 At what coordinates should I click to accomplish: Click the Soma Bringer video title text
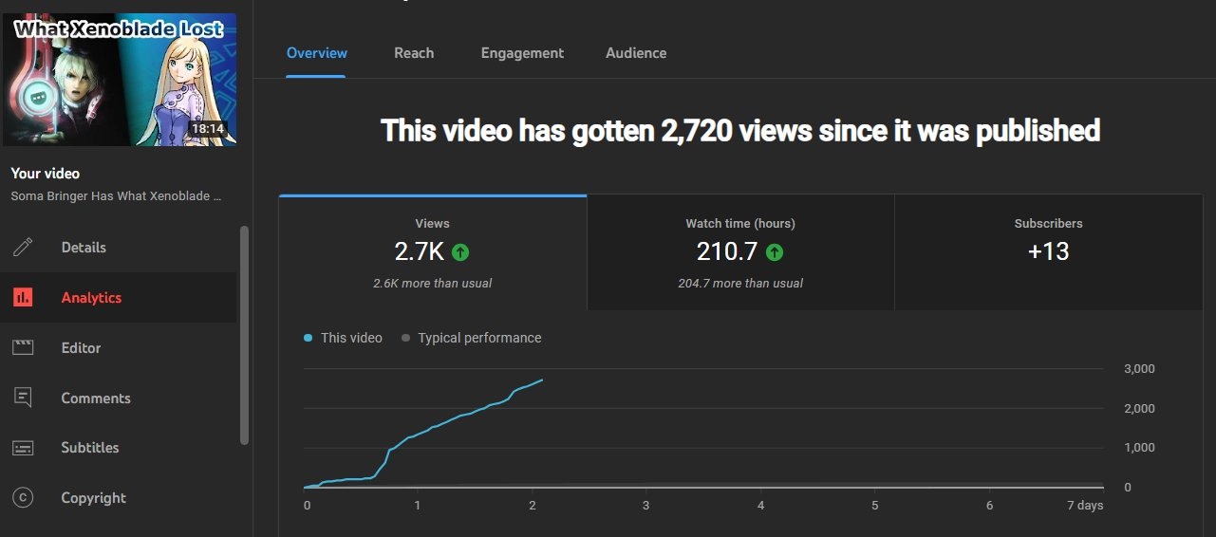click(x=116, y=196)
